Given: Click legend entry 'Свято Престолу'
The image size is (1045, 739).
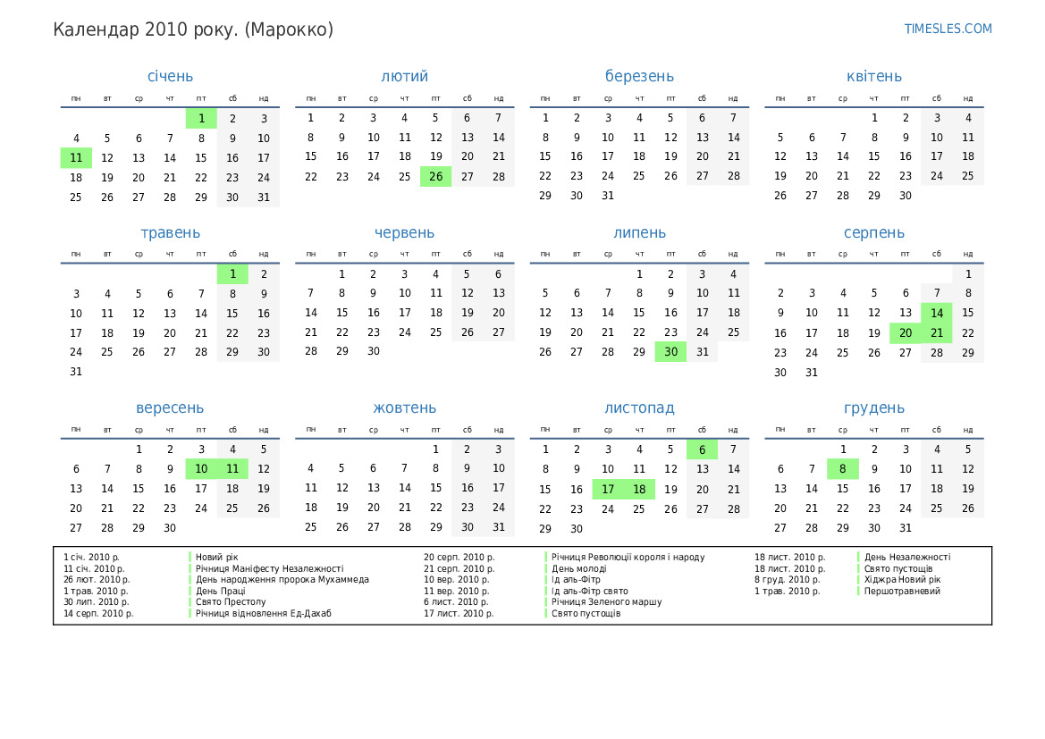Looking at the screenshot, I should pos(231,601).
